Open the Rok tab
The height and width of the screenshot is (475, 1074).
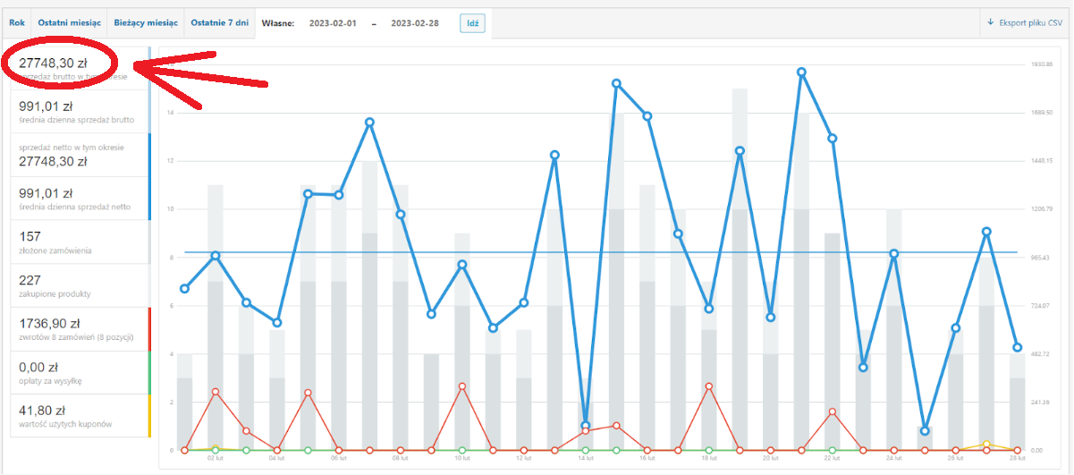tap(16, 22)
